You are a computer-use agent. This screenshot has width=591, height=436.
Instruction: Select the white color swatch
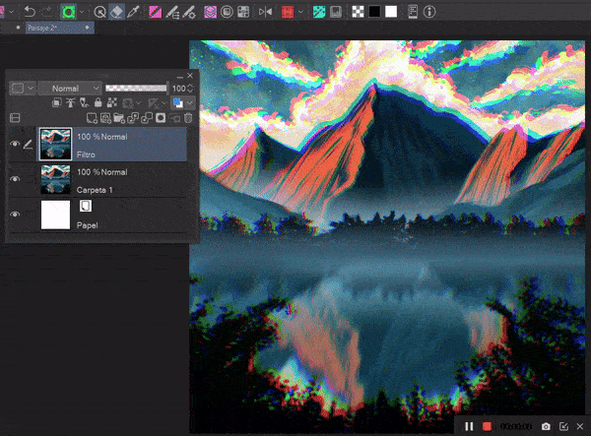(x=391, y=12)
